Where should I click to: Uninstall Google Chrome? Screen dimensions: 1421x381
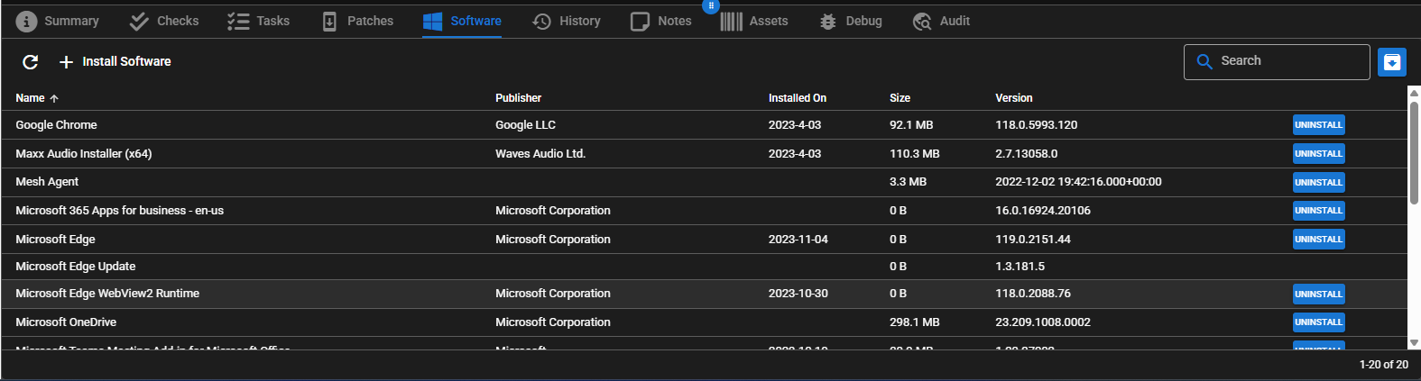1318,125
